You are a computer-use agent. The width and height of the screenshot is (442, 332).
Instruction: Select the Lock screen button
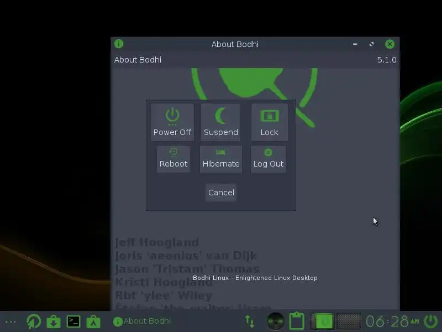click(270, 122)
